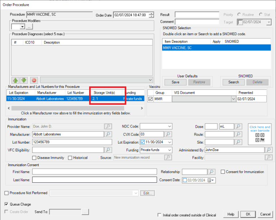Click search icon beside Lot Number field

(x=108, y=142)
